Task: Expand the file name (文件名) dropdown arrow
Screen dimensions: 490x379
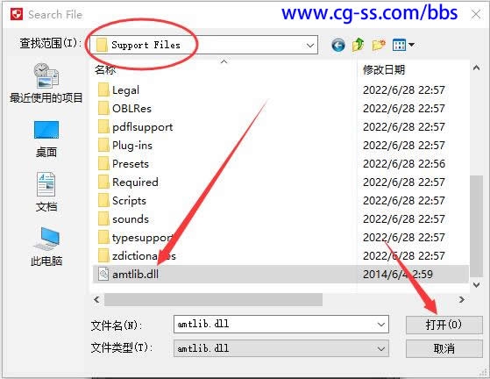Action: [x=381, y=325]
